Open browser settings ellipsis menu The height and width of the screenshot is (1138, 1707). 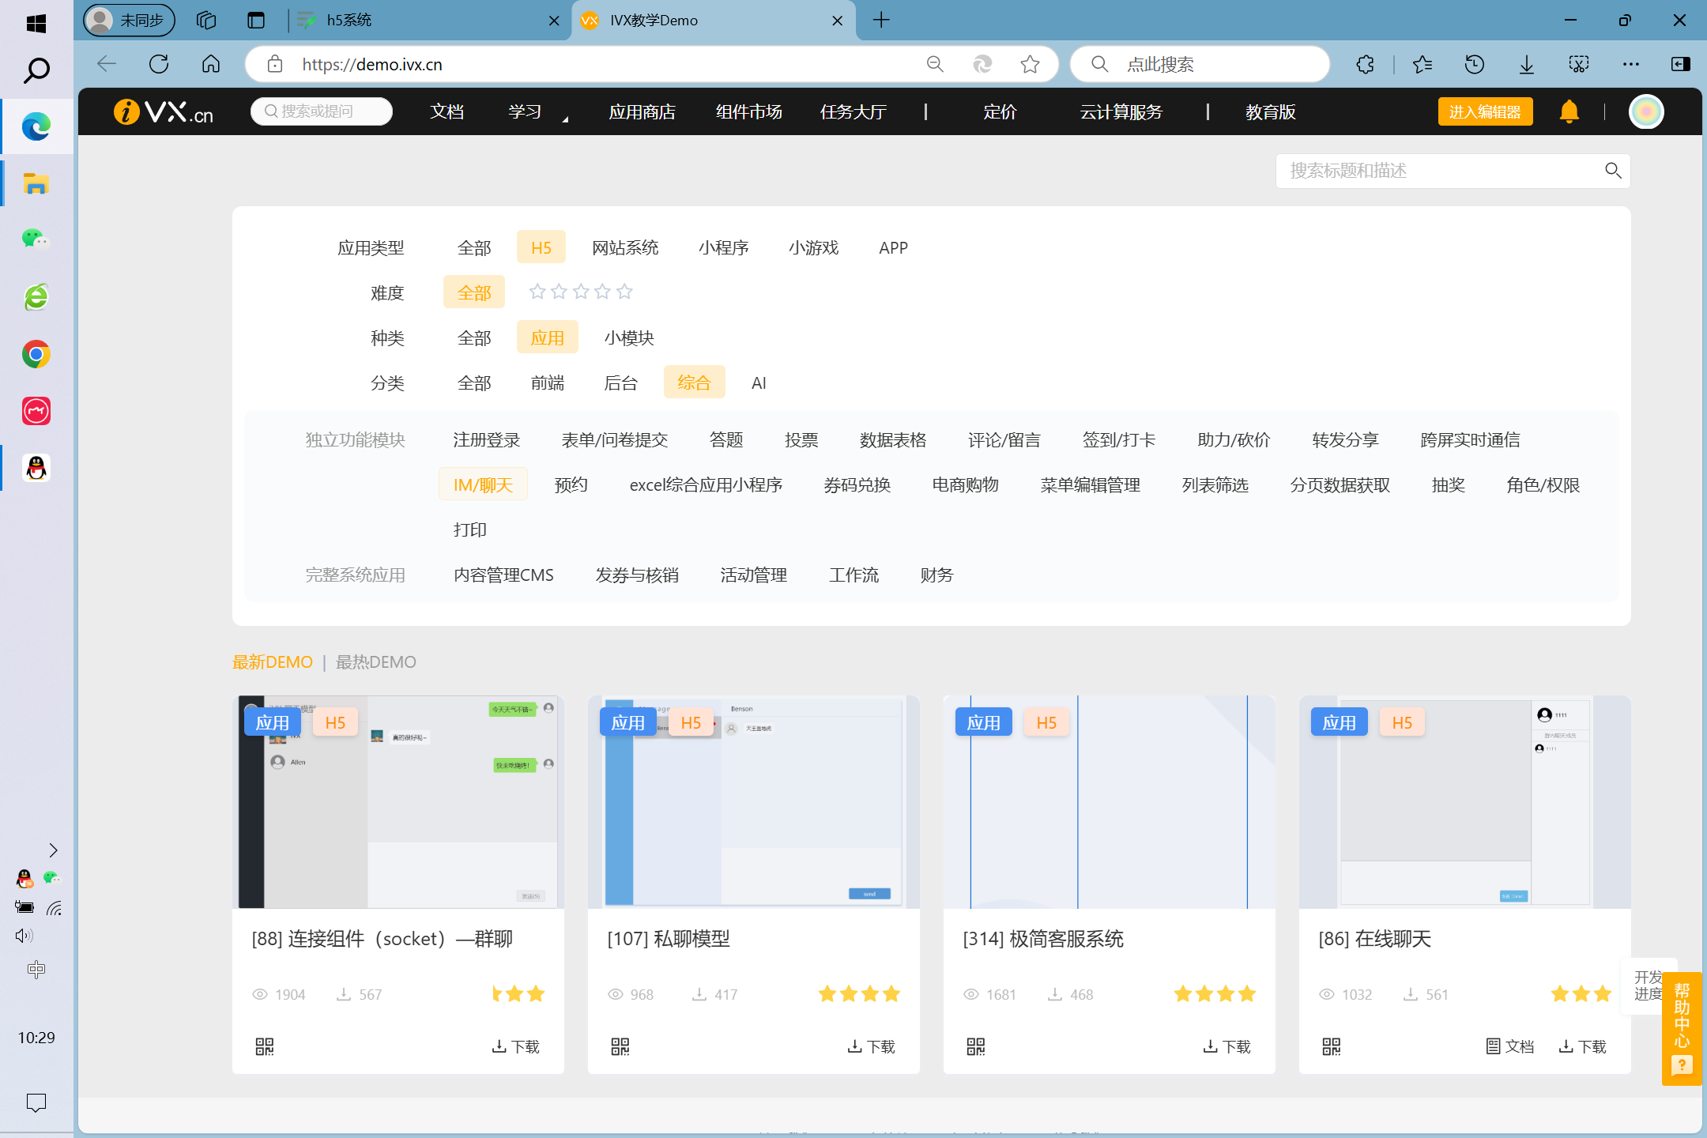click(x=1630, y=64)
